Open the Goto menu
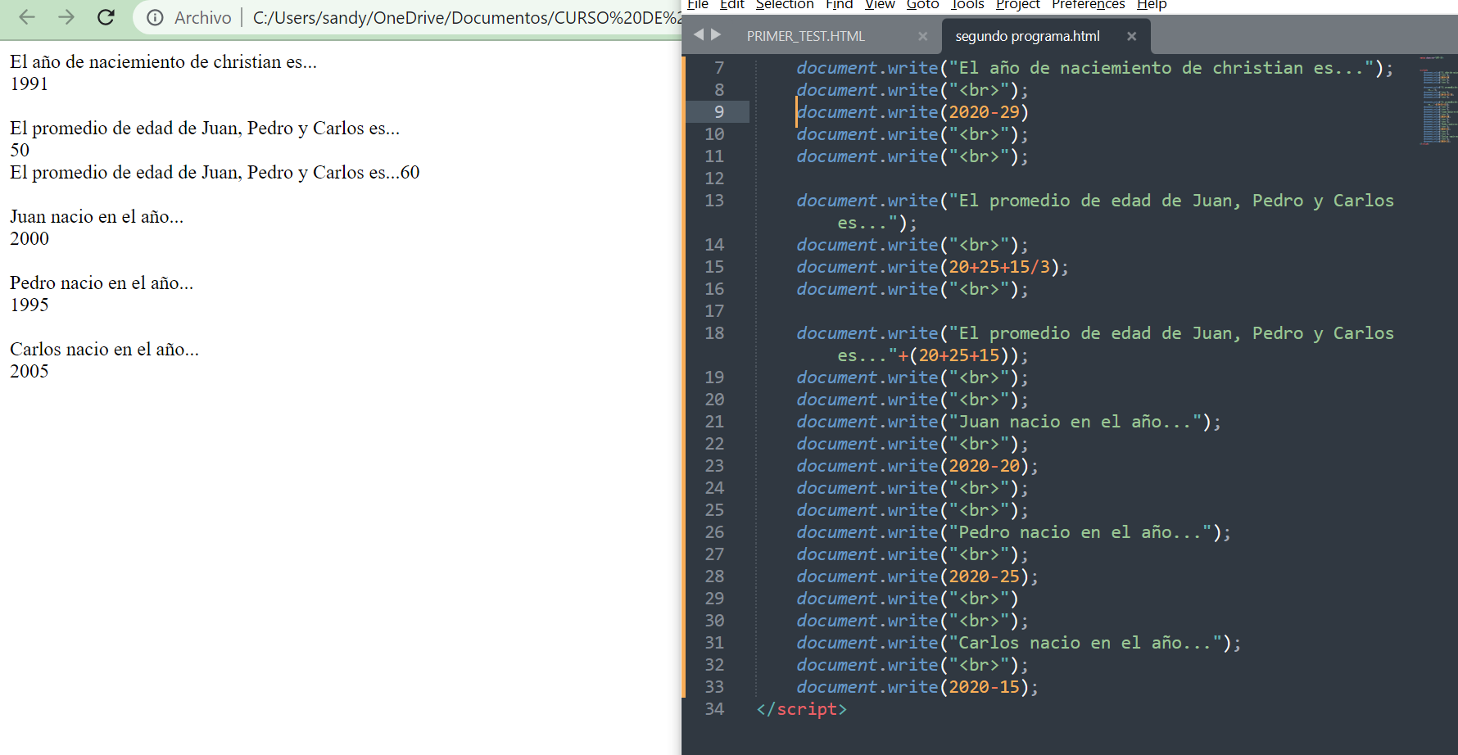Screen dimensions: 1458x755 (x=922, y=5)
